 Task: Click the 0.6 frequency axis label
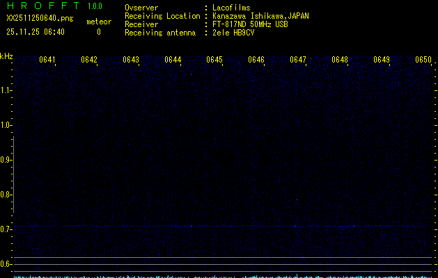6,264
